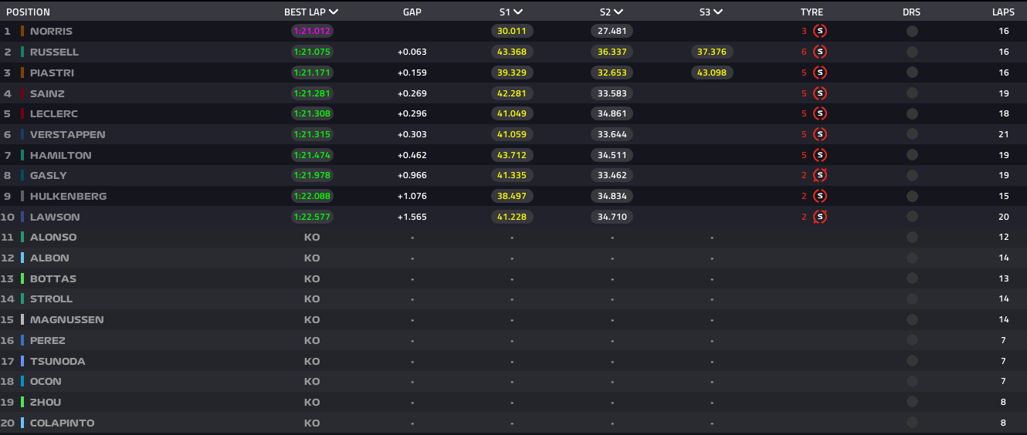Viewport: 1027px width, 435px height.
Task: Click Norris's purple best lap 1:21.012
Action: 312,32
